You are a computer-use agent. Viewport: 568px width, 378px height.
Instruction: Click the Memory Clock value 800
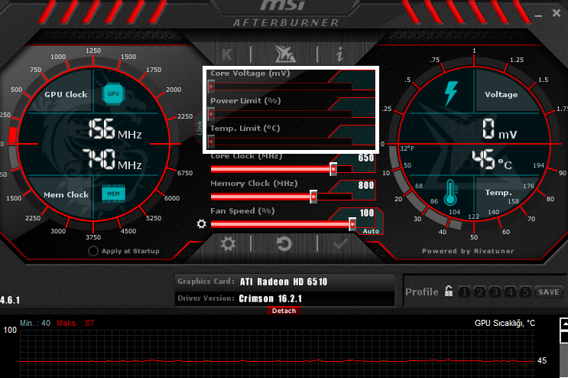coord(366,185)
